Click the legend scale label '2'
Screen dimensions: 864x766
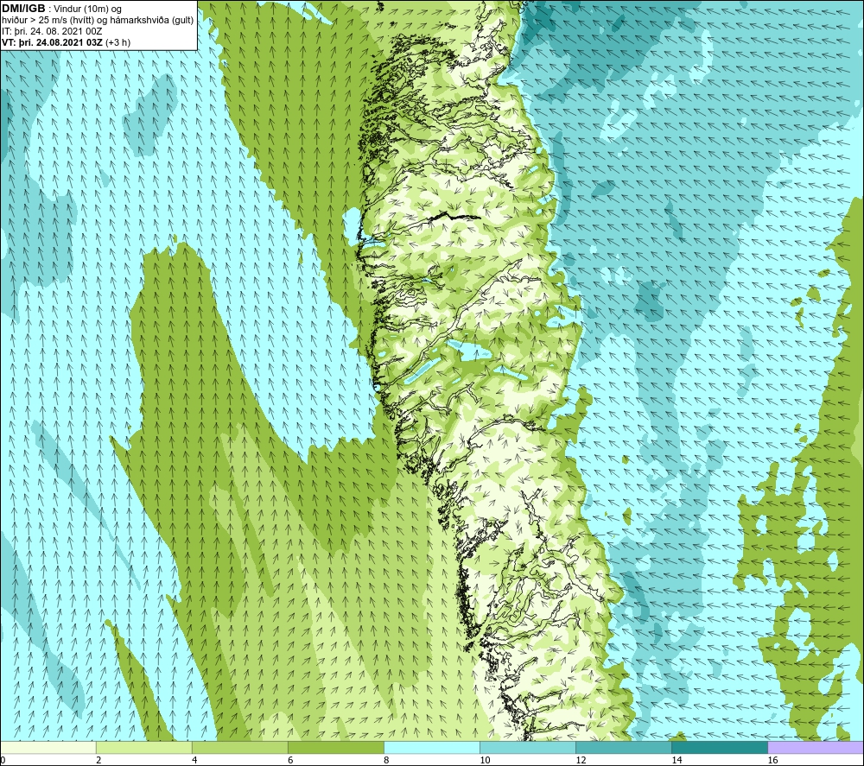coord(98,761)
